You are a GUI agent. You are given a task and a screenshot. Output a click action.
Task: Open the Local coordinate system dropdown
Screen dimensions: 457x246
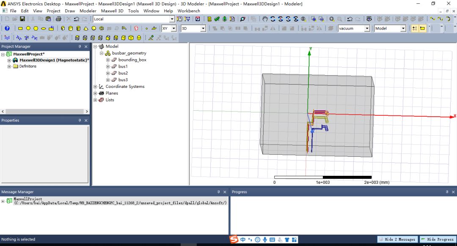click(172, 19)
